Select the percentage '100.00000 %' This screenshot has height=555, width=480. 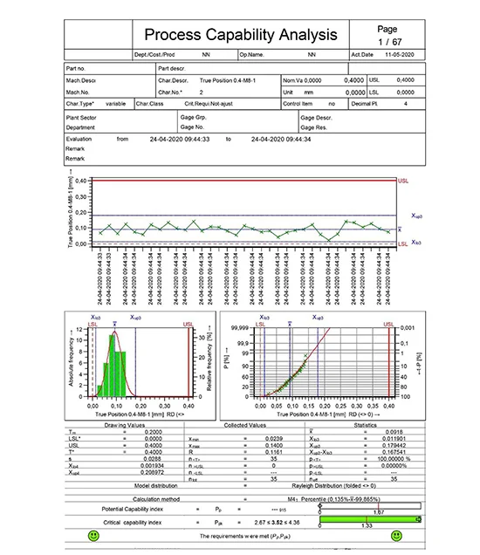[394, 459]
